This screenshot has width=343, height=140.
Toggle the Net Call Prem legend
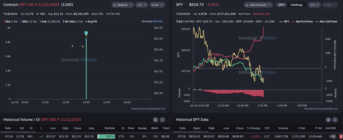(x=327, y=21)
